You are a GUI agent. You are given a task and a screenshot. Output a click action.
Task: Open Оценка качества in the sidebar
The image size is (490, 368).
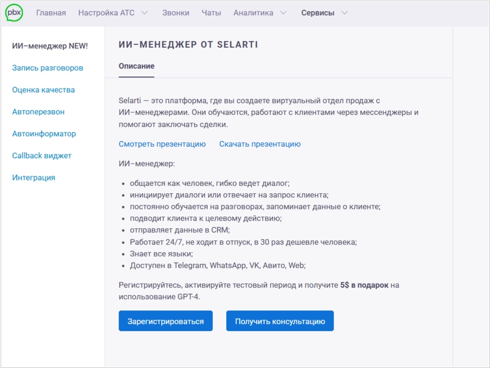click(43, 90)
